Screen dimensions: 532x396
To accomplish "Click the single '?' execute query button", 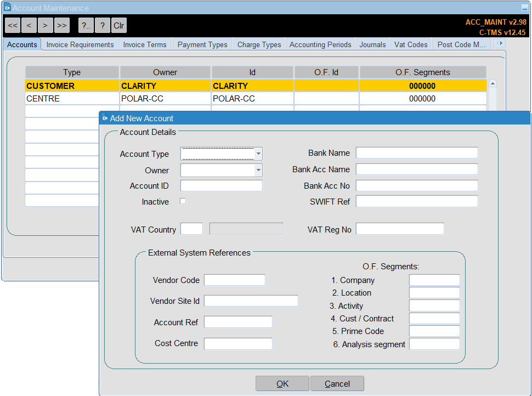I will [x=103, y=25].
